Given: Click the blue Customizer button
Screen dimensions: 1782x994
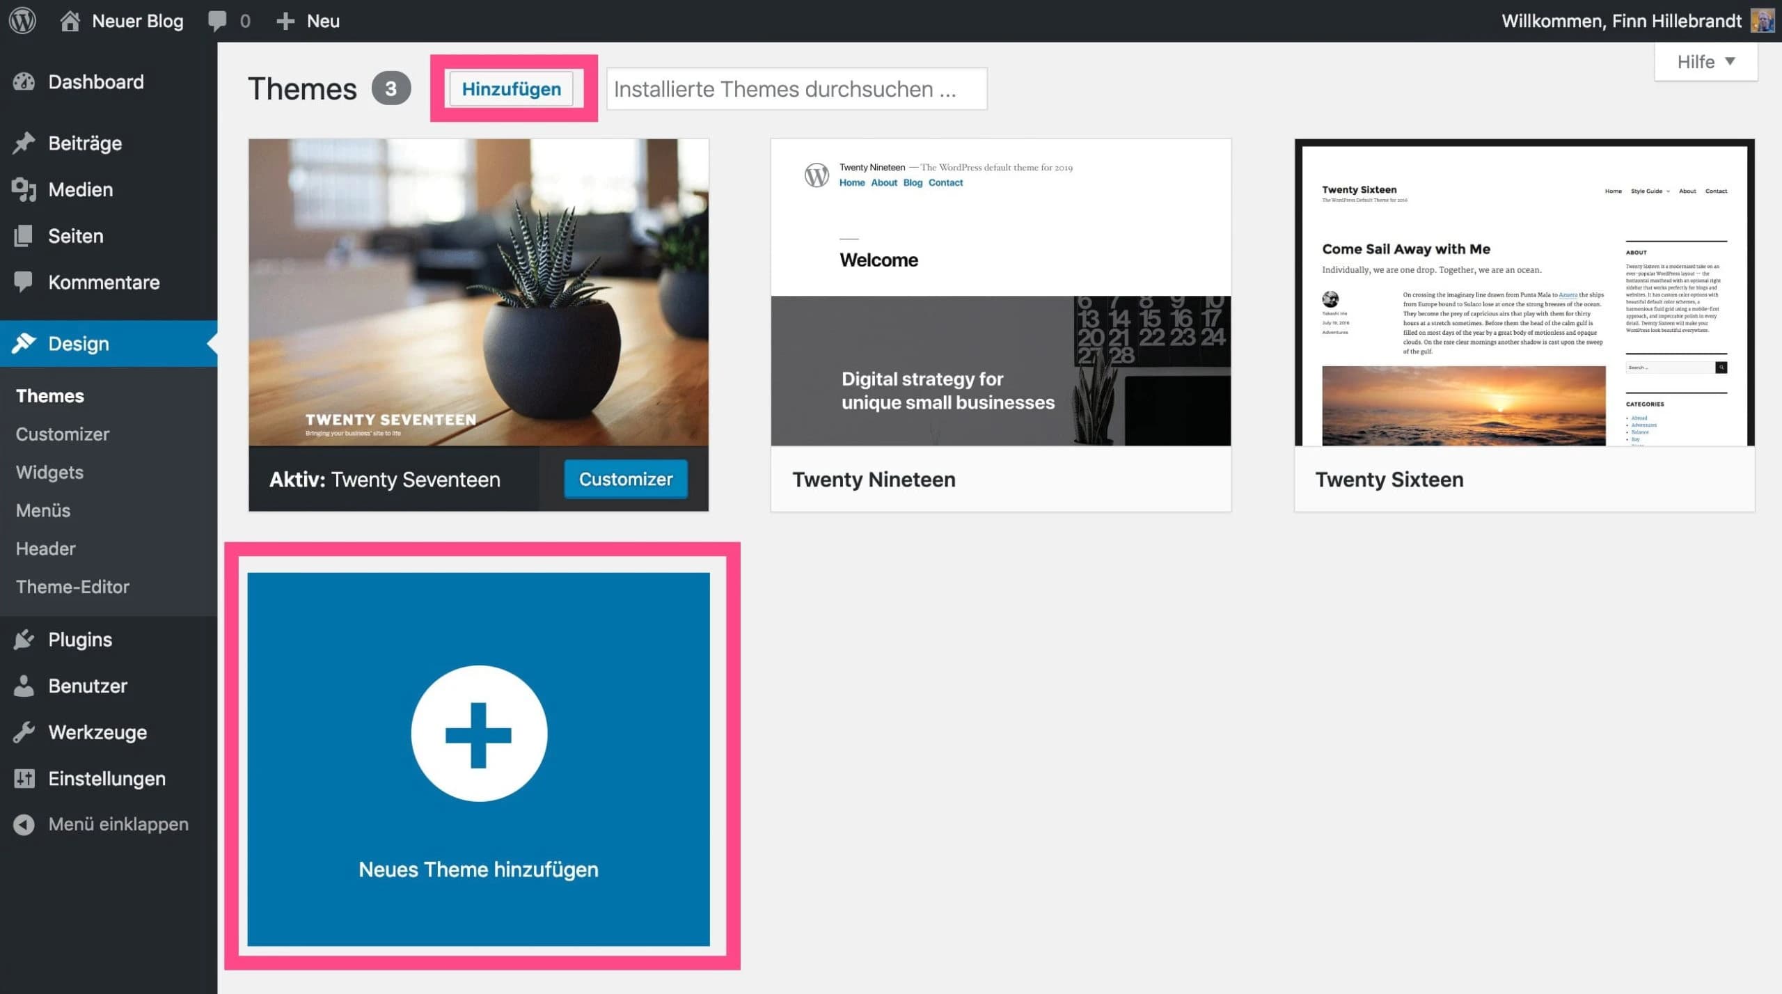Looking at the screenshot, I should point(625,479).
